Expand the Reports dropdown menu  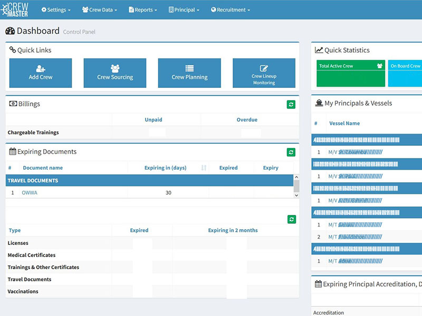[x=142, y=9]
